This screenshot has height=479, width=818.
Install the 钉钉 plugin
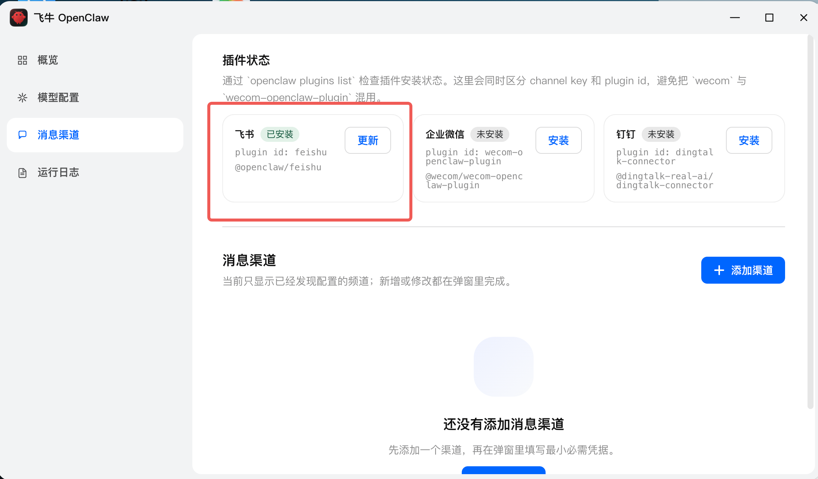coord(749,140)
